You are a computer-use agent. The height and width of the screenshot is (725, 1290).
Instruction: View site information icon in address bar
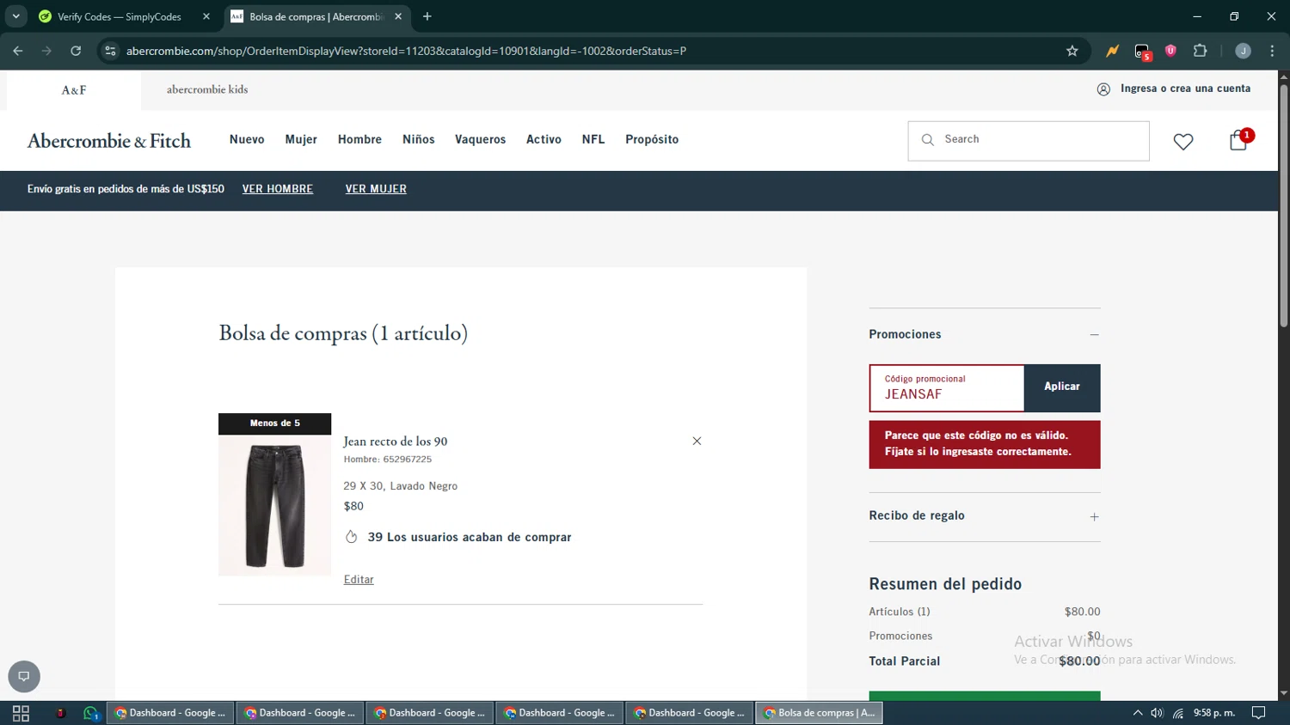click(110, 51)
